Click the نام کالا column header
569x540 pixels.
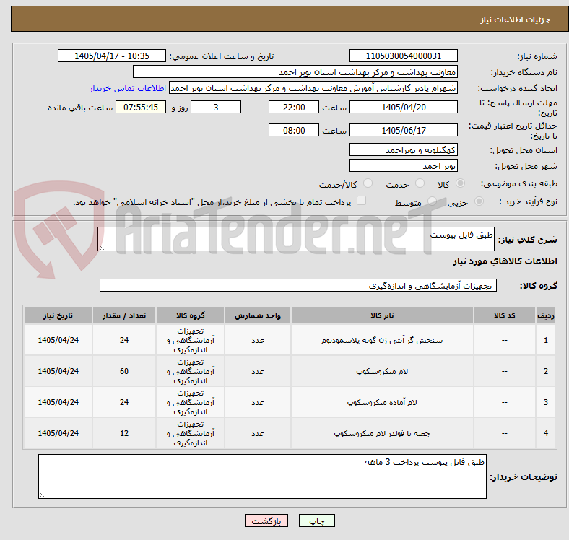click(x=382, y=315)
